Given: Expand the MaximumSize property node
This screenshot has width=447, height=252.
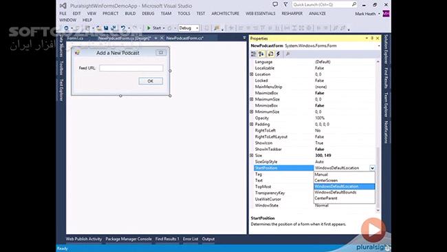Looking at the screenshot, I should (252, 99).
